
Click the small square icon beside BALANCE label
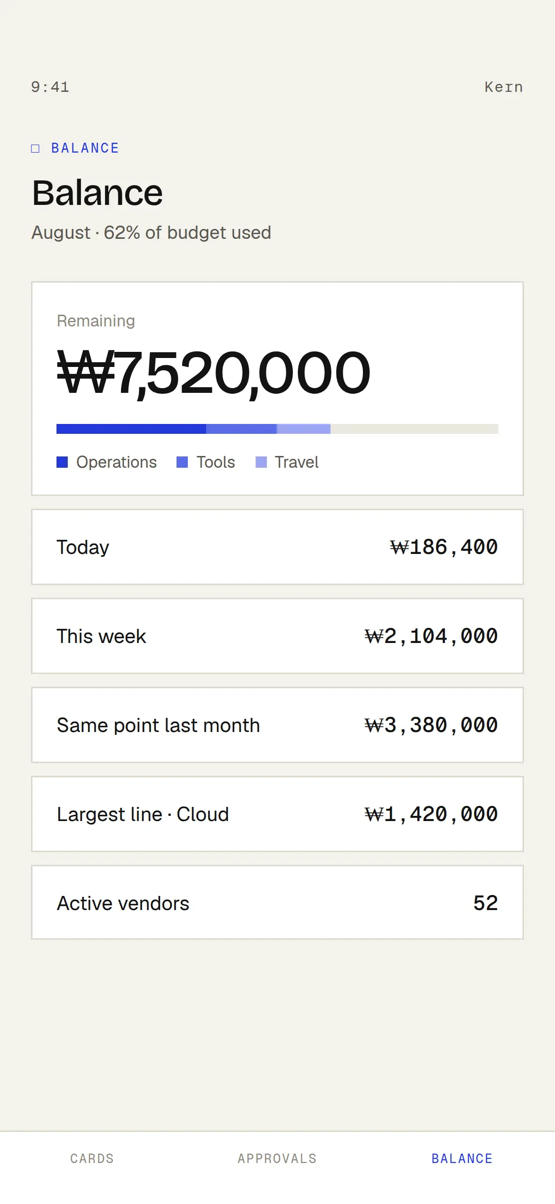click(35, 148)
